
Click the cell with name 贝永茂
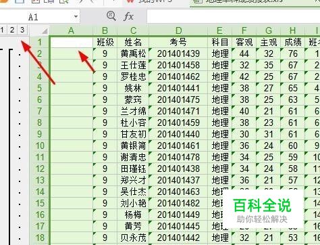[133, 238]
